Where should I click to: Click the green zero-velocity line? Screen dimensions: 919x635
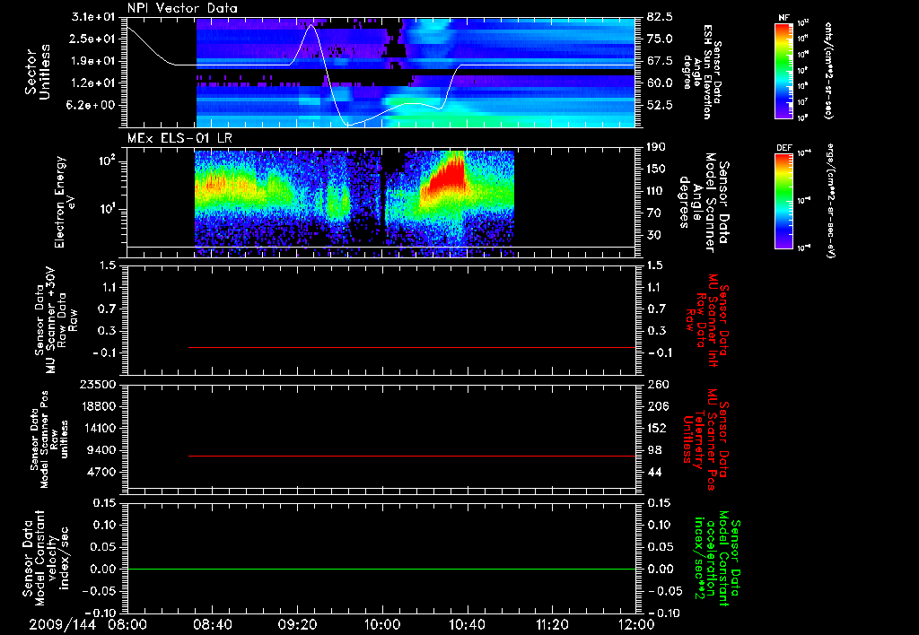pyautogui.click(x=381, y=569)
